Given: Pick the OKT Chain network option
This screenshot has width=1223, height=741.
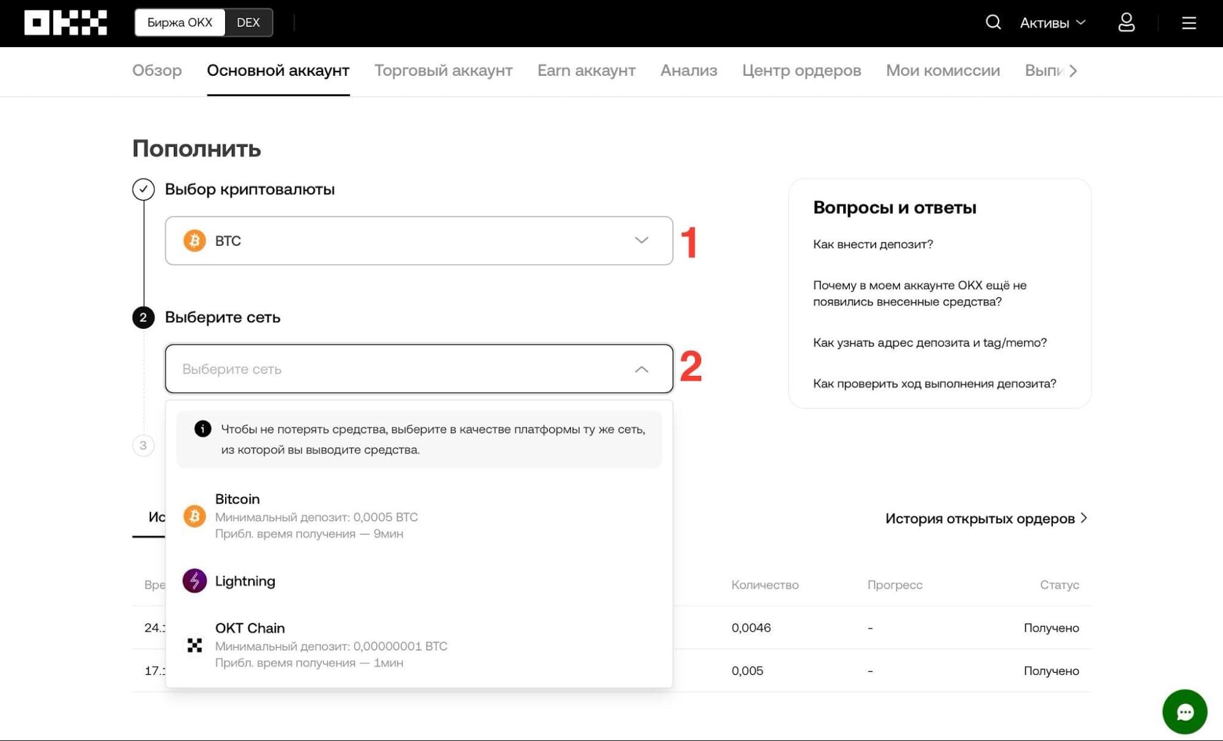Looking at the screenshot, I should point(419,645).
